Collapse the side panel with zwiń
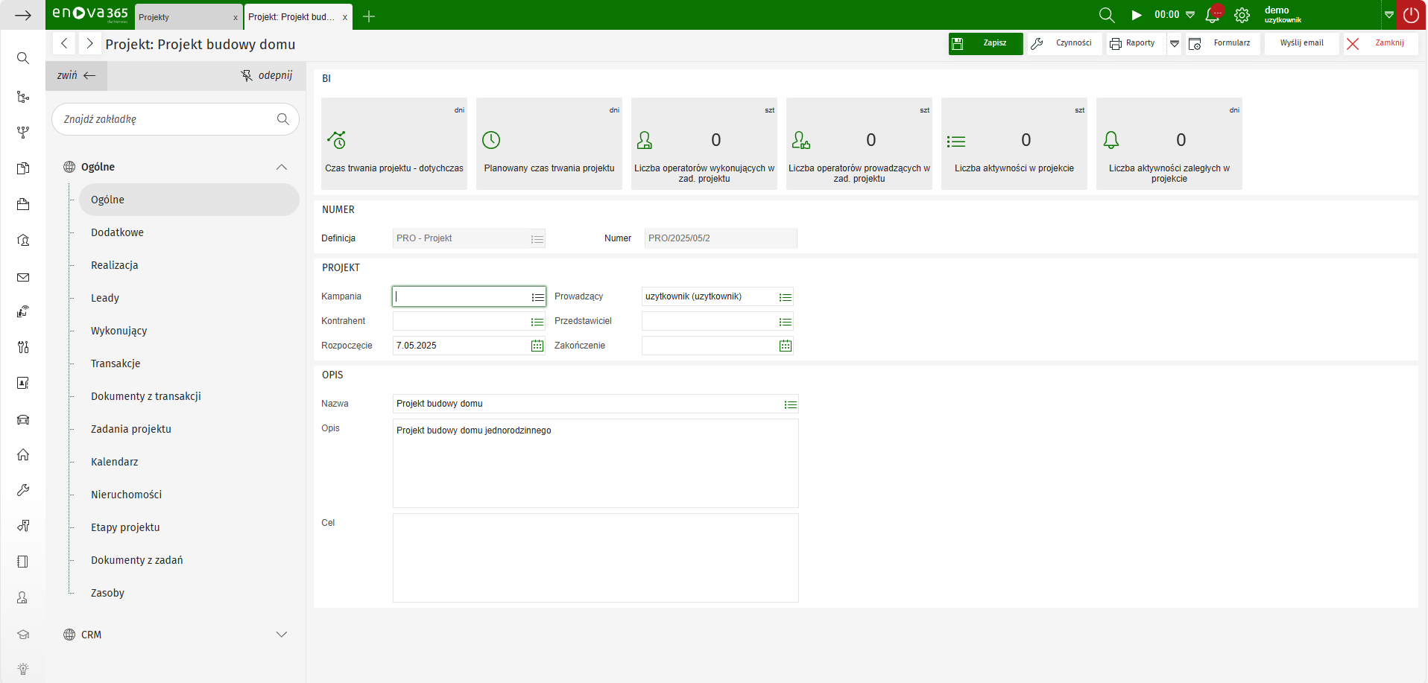Image resolution: width=1428 pixels, height=683 pixels. coord(76,75)
